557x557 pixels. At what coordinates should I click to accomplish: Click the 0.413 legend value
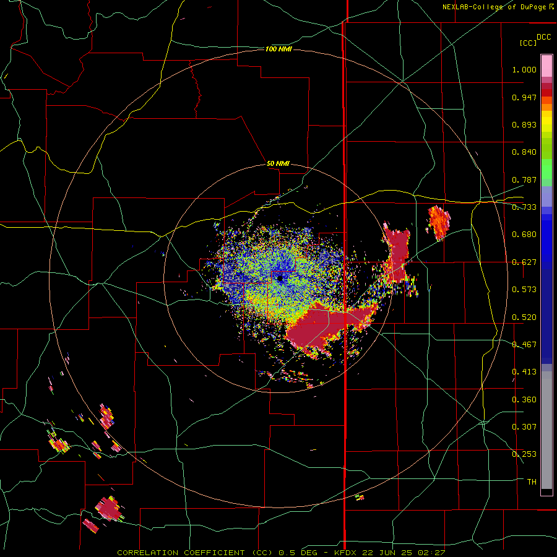pyautogui.click(x=524, y=372)
